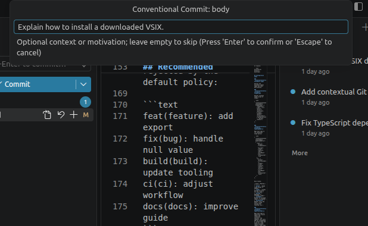Toggle the secondary sidebar layout icon
This screenshot has height=226, width=368.
point(358,7)
